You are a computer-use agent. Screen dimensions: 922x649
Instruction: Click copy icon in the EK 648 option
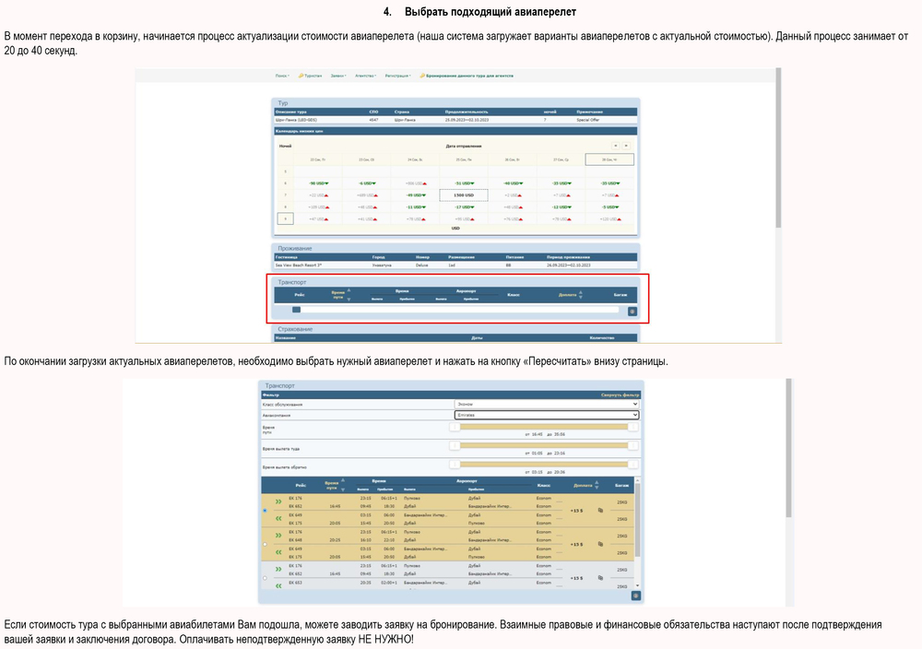tap(600, 544)
